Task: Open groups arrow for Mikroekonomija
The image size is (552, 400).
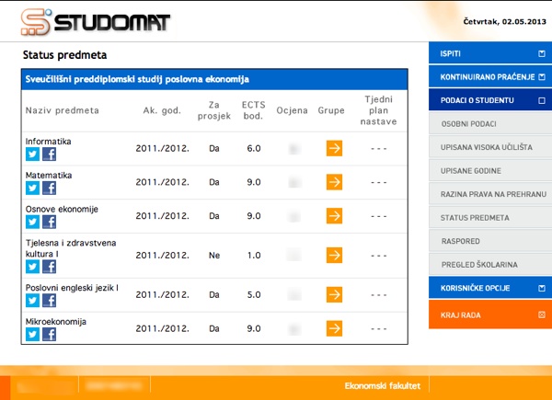Action: 334,328
